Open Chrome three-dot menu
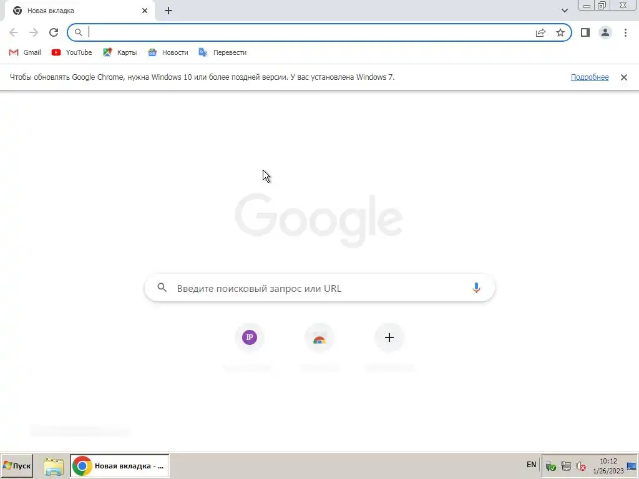This screenshot has height=479, width=639. [625, 32]
